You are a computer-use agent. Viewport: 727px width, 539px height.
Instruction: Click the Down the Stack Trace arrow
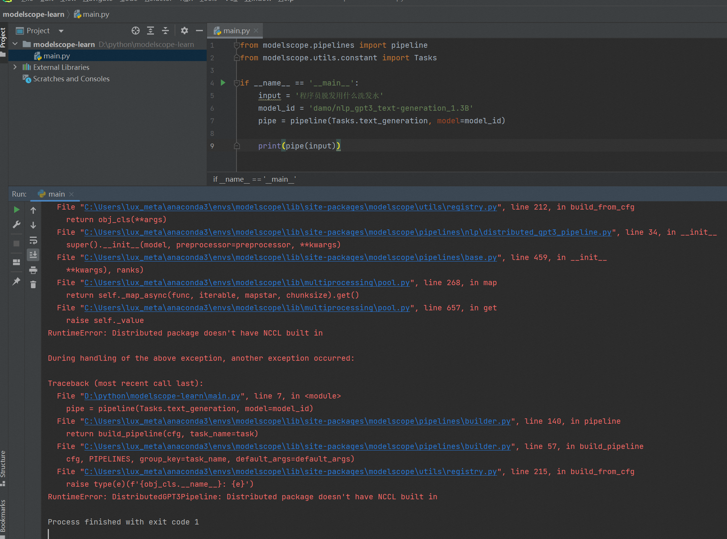[33, 225]
